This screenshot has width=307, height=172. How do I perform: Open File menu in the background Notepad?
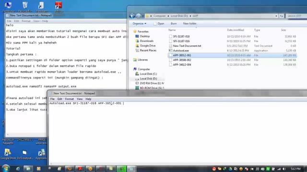(9, 21)
